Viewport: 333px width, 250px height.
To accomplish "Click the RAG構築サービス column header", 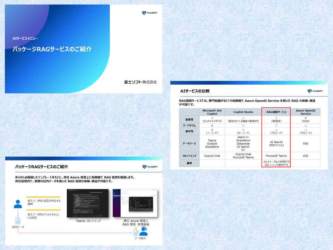I will coord(276,112).
